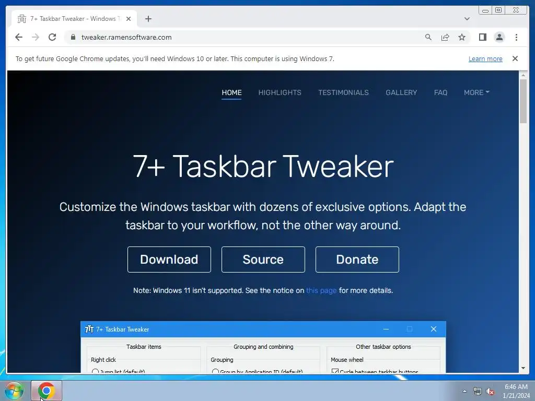Open the taskbar clock and date
The image size is (535, 401).
point(516,391)
